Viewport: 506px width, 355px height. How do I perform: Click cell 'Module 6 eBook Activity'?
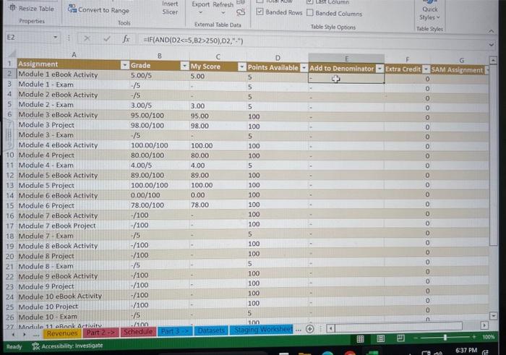pos(73,195)
